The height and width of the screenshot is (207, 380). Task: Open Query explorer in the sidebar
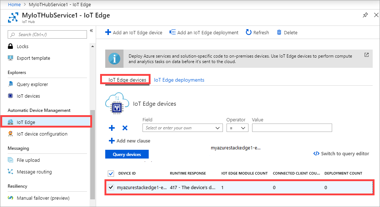tap(32, 84)
